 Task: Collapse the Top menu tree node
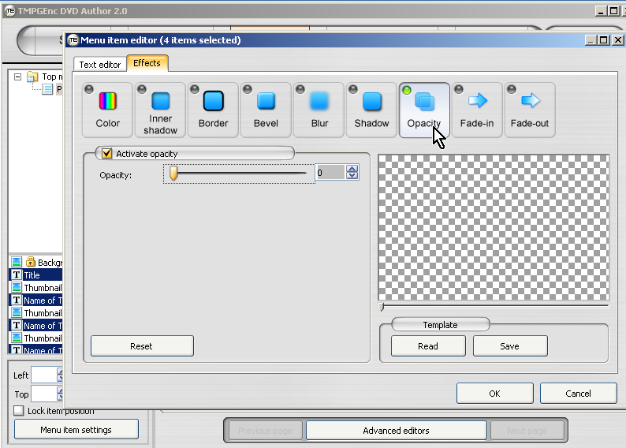(17, 77)
